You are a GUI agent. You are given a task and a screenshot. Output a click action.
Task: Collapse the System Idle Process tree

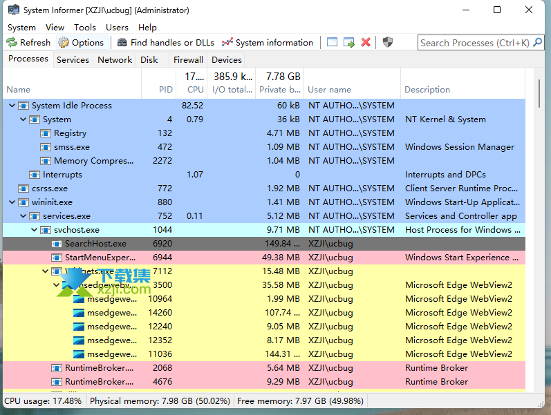click(x=12, y=106)
